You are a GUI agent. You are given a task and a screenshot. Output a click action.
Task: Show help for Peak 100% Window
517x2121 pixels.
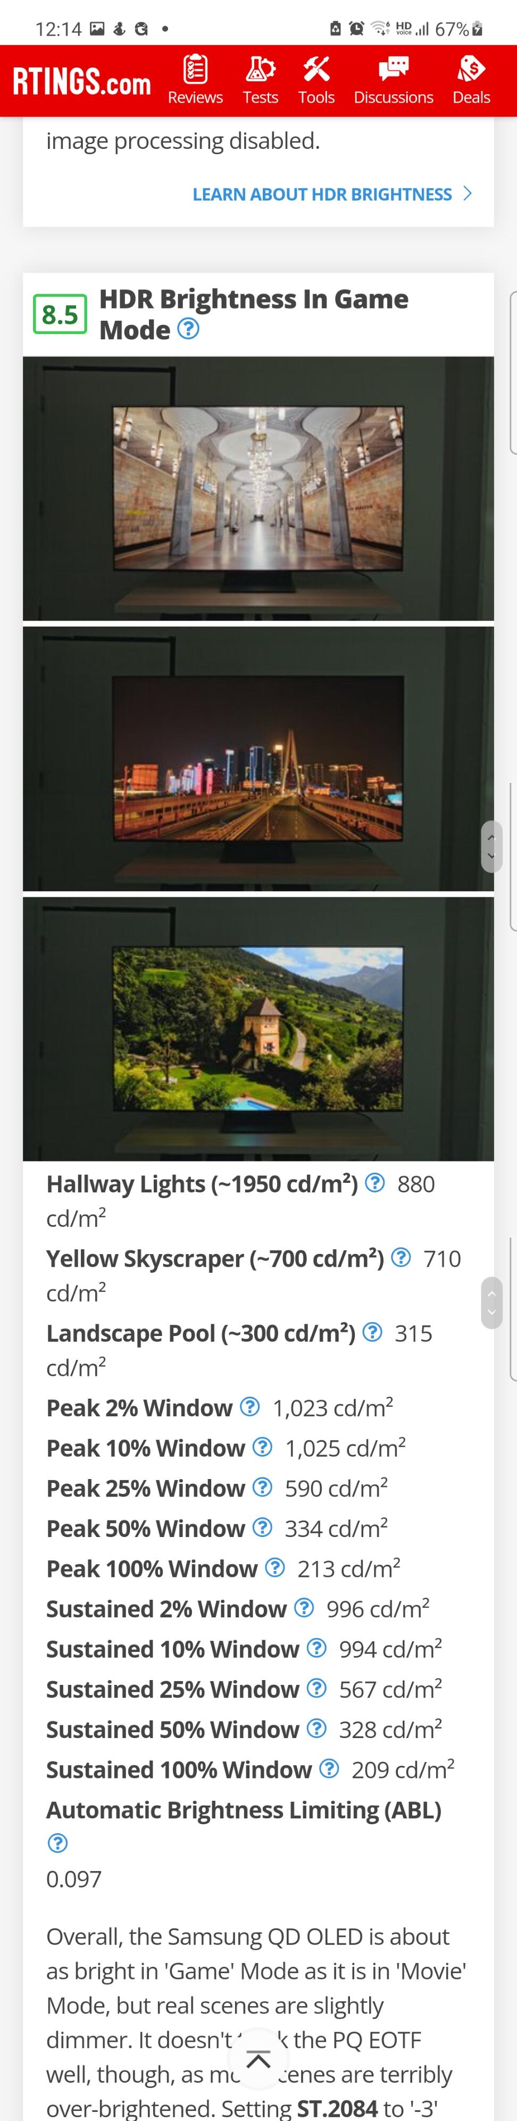click(275, 1567)
